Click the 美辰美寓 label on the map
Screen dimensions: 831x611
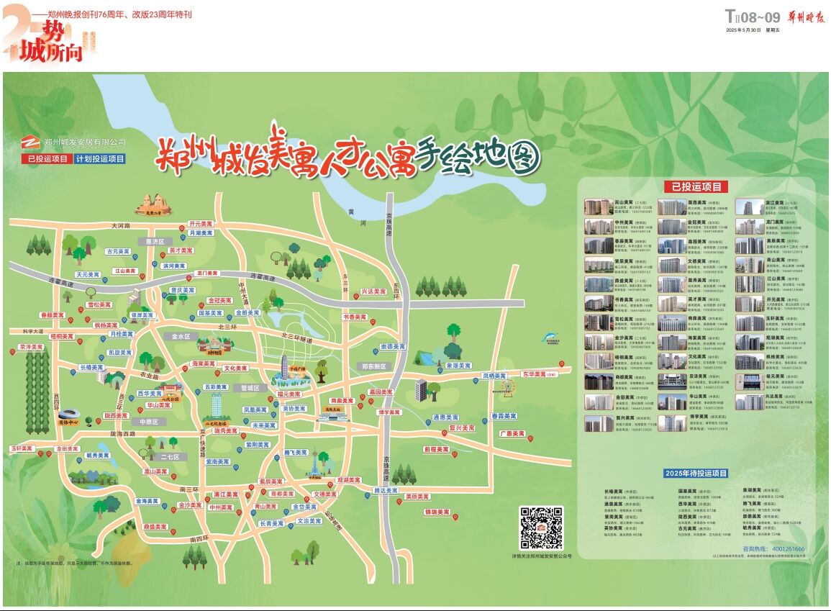coord(417,497)
